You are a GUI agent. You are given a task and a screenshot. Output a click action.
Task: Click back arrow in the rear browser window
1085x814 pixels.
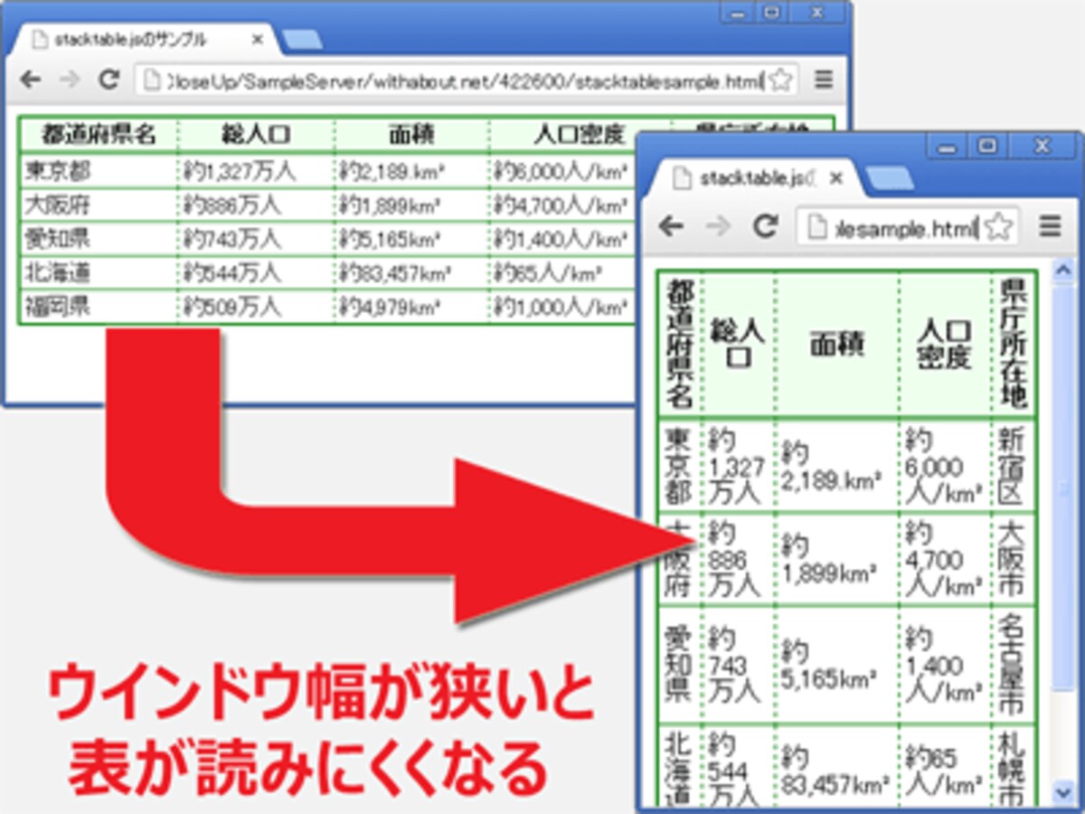click(31, 80)
